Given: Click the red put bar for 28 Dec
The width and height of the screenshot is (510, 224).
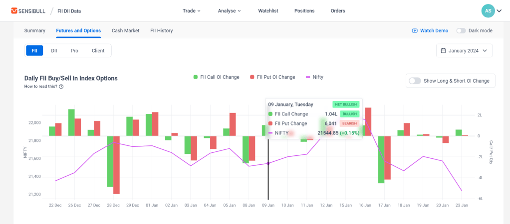Looking at the screenshot, I should pyautogui.click(x=116, y=165).
